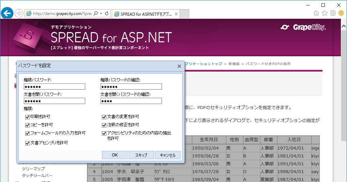Toggle 注釈の修正を許可 checkbox
The image size is (347, 182).
click(x=104, y=125)
